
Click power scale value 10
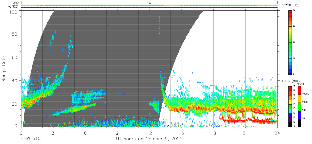[x=294, y=58]
